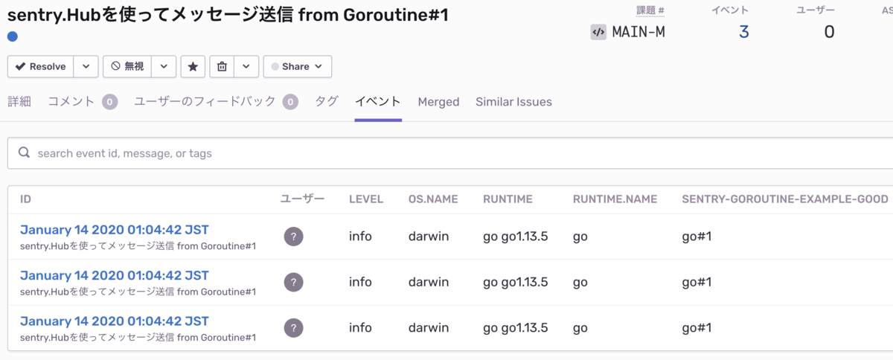Open the Merged tab
The width and height of the screenshot is (893, 360).
[x=438, y=102]
